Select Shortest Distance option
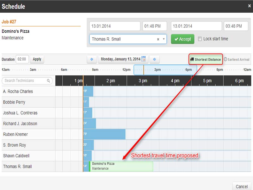Viewport: 253px width, 190px height. 206,60
